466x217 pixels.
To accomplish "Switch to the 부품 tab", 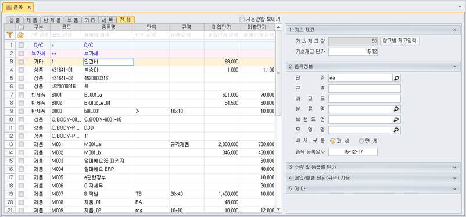I will click(x=73, y=20).
